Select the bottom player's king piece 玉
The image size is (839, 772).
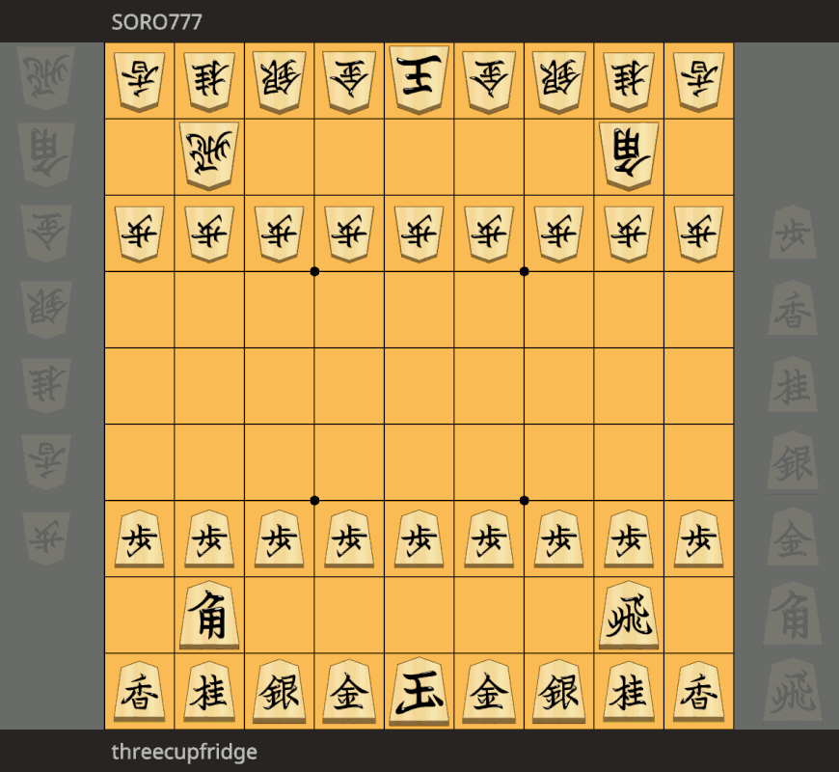pos(419,691)
